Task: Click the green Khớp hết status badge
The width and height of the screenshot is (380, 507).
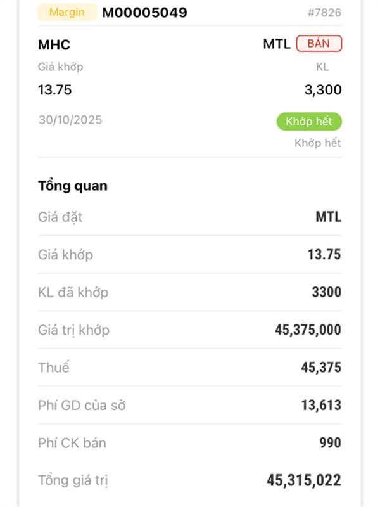Action: [x=308, y=121]
